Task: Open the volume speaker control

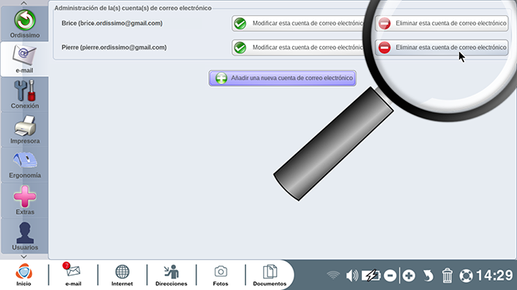Action: [x=352, y=275]
